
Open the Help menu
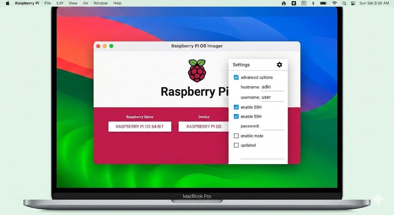coord(117,3)
